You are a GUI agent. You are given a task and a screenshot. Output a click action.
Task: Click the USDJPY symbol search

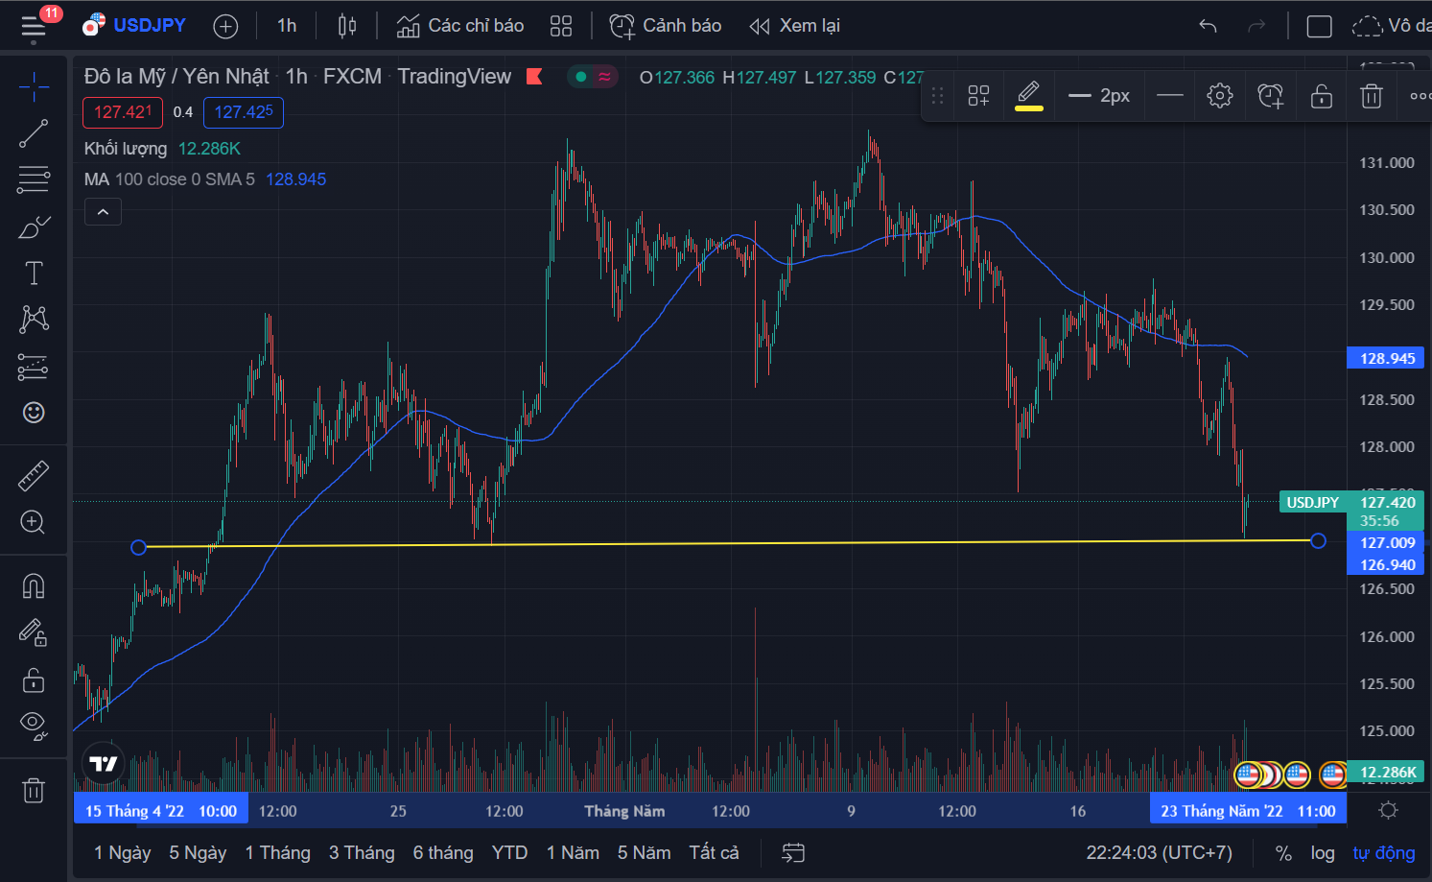pyautogui.click(x=134, y=26)
